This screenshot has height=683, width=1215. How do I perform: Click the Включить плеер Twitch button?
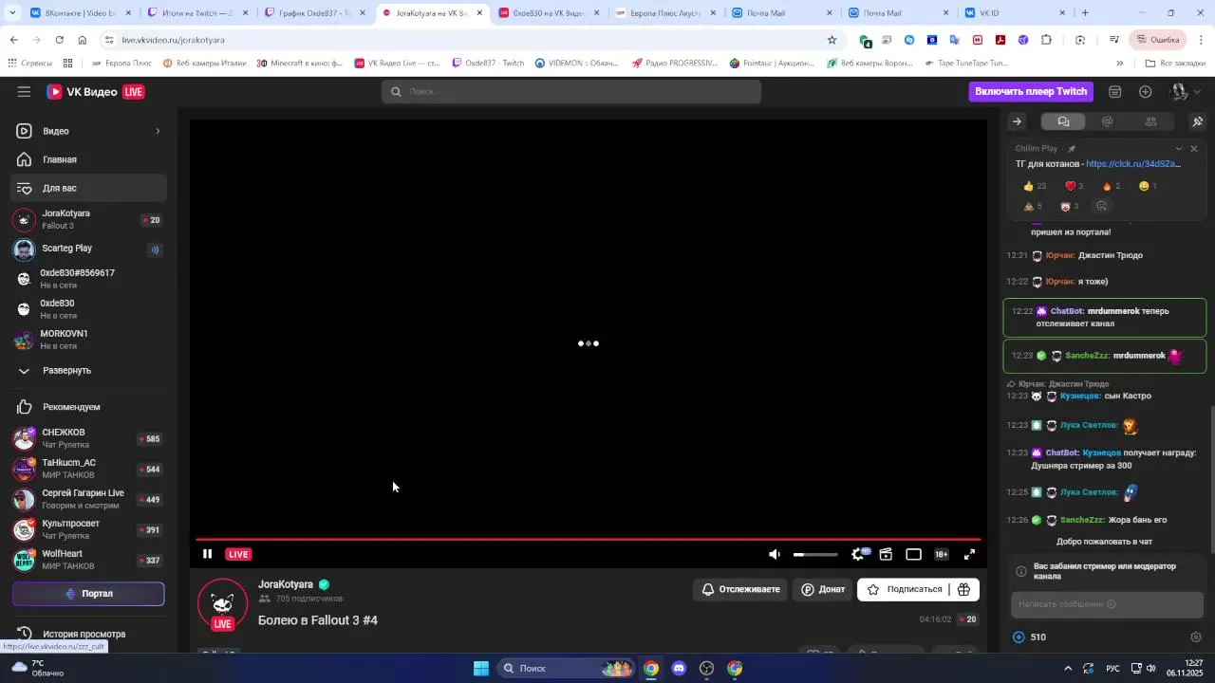click(x=1031, y=91)
